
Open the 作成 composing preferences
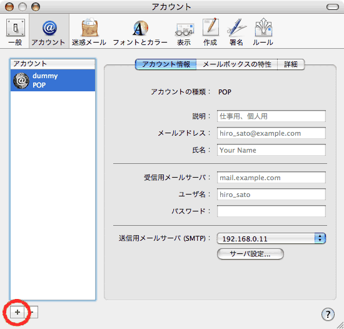coord(210,32)
